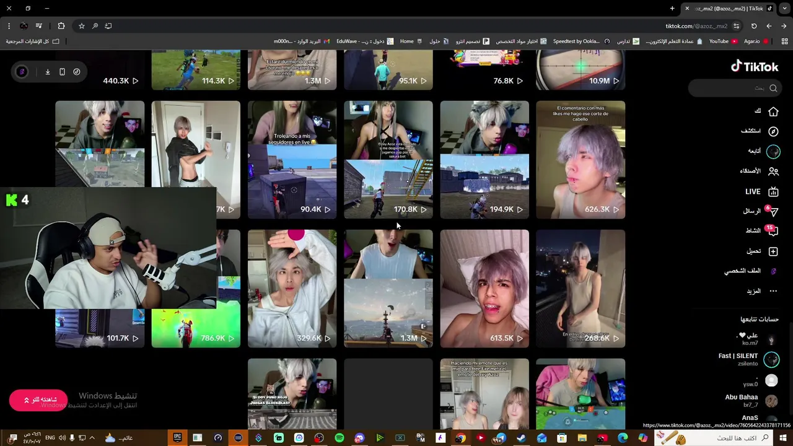This screenshot has width=793, height=446.
Task: Click taskbar search box
Action: (714, 438)
